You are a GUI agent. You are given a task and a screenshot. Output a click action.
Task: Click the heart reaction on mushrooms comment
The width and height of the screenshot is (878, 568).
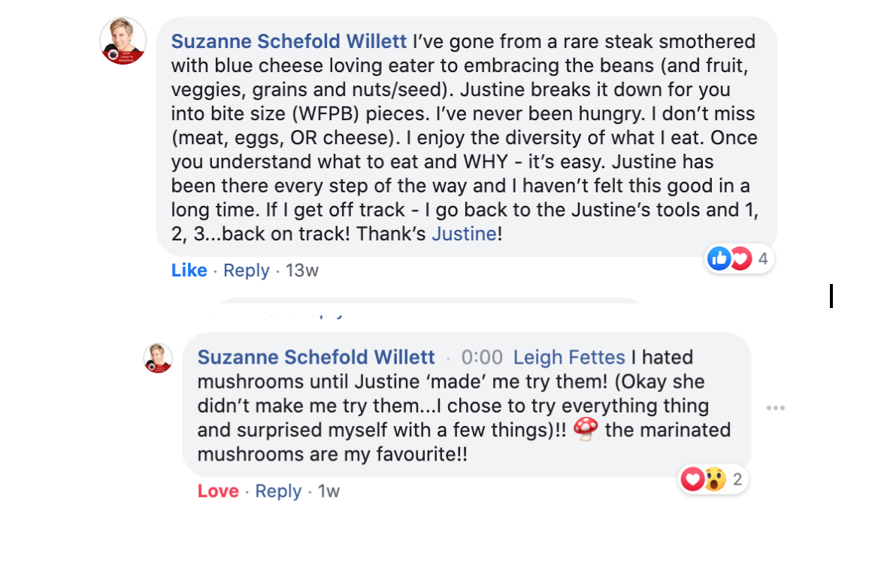point(692,479)
